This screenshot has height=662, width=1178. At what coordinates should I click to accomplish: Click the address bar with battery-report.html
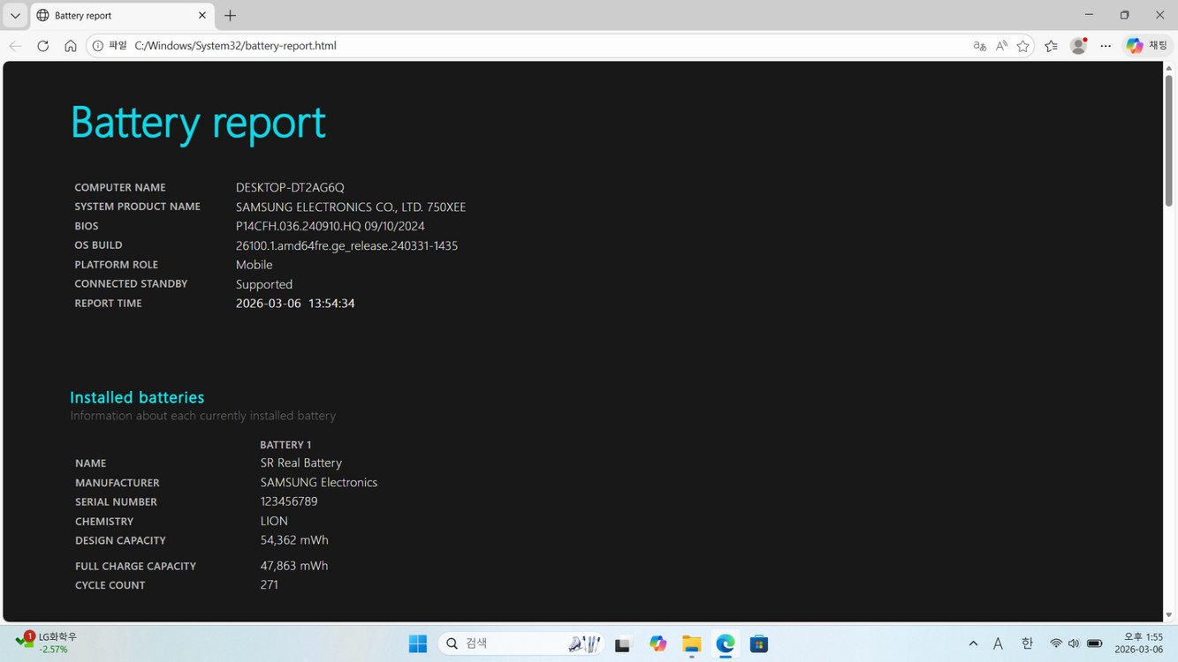click(530, 46)
